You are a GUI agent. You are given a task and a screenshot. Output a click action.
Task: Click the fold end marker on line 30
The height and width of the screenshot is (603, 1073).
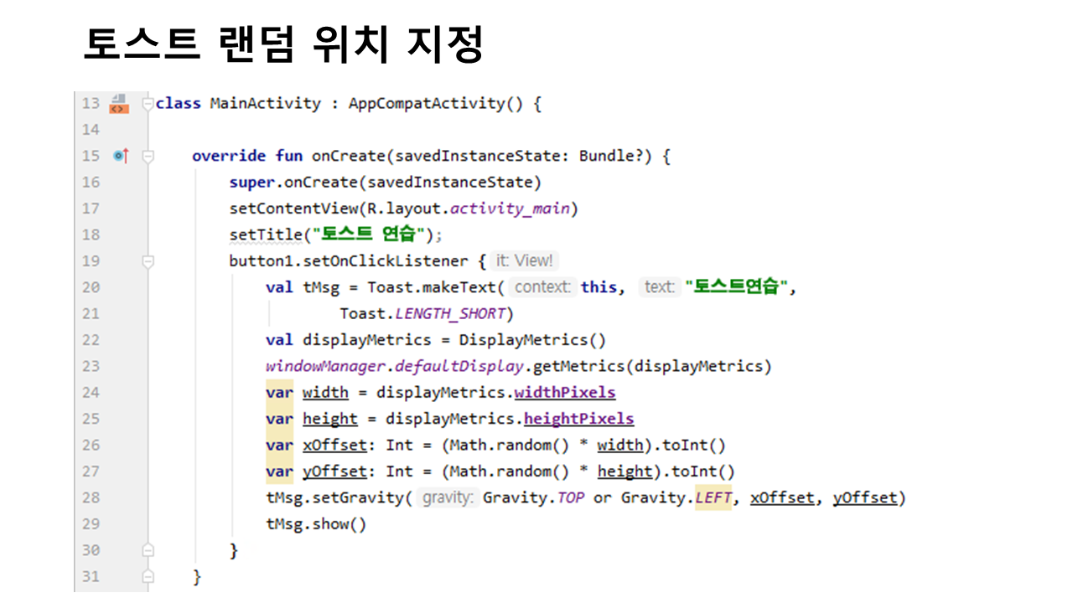pyautogui.click(x=148, y=550)
